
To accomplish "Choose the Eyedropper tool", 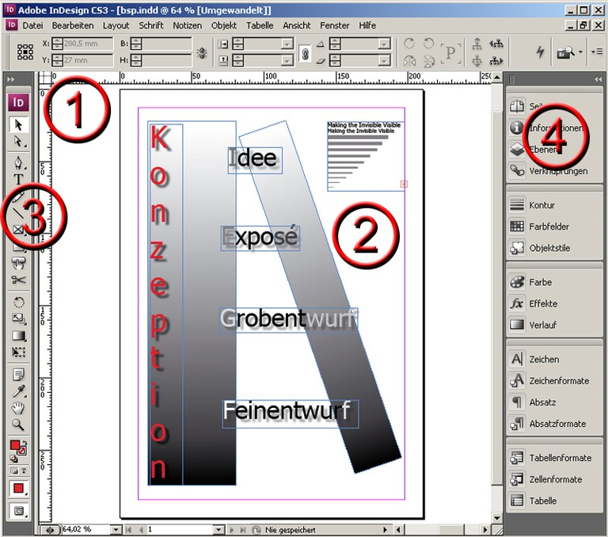I will click(x=18, y=391).
